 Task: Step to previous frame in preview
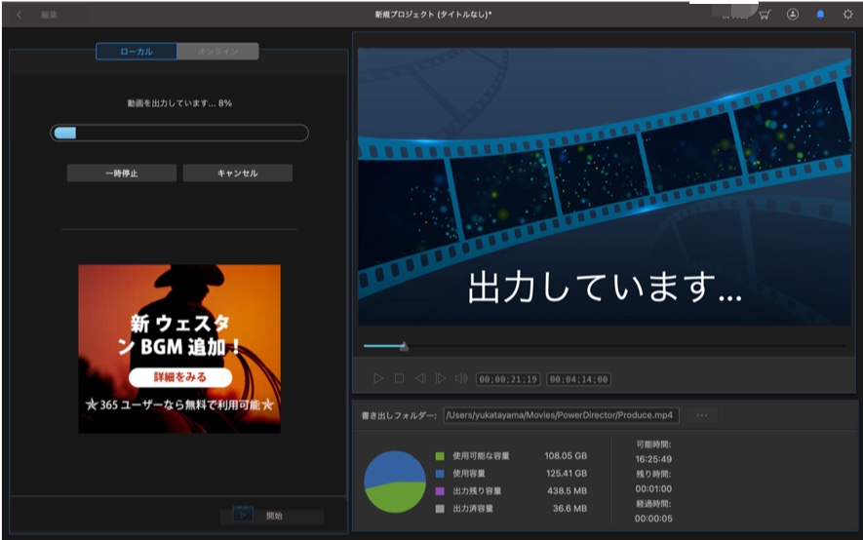(x=420, y=378)
